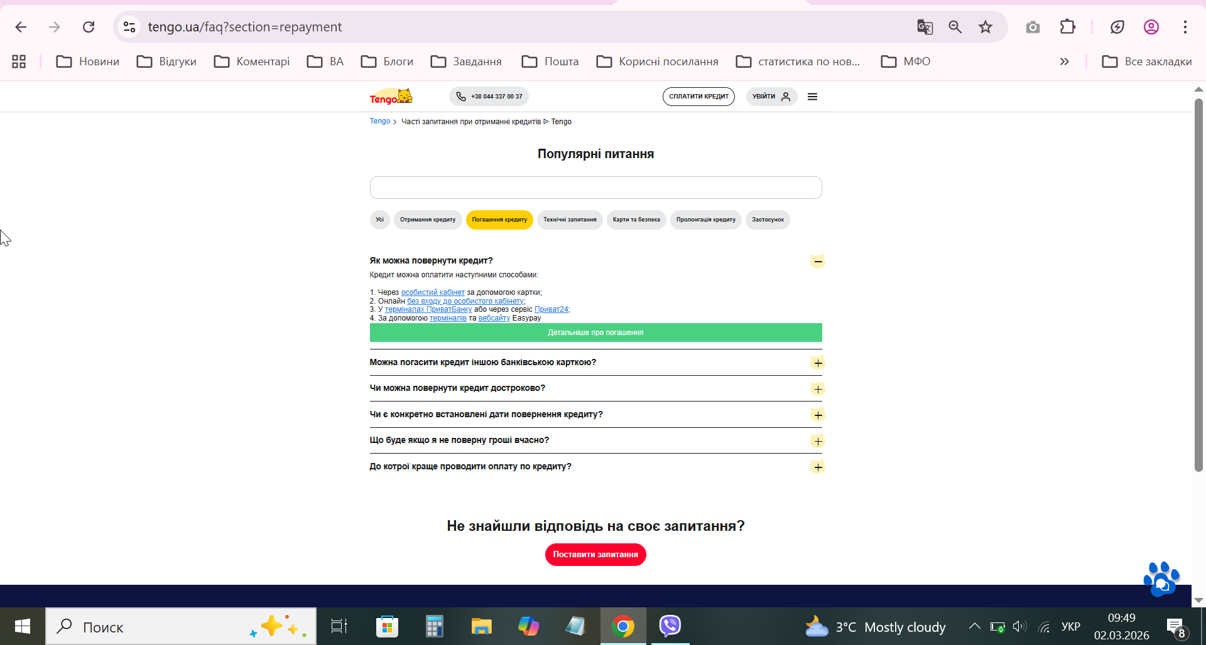Open the Extensions puzzle menu
1206x645 pixels.
click(x=1068, y=27)
